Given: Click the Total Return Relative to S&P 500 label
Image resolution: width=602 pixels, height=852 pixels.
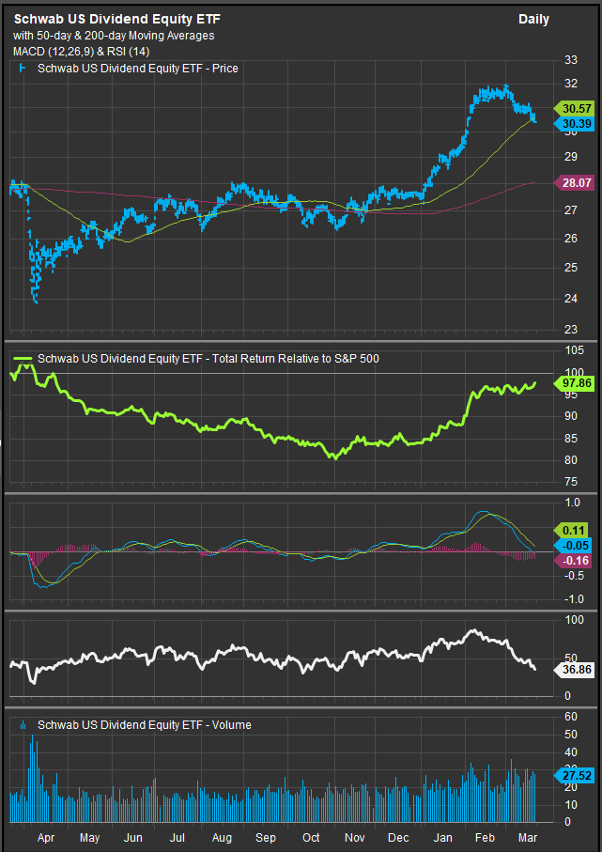Looking at the screenshot, I should pyautogui.click(x=207, y=358).
